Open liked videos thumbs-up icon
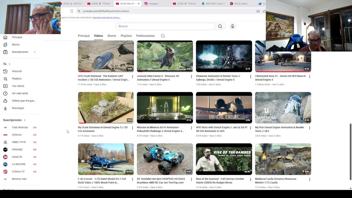The width and height of the screenshot is (352, 198). 5,101
